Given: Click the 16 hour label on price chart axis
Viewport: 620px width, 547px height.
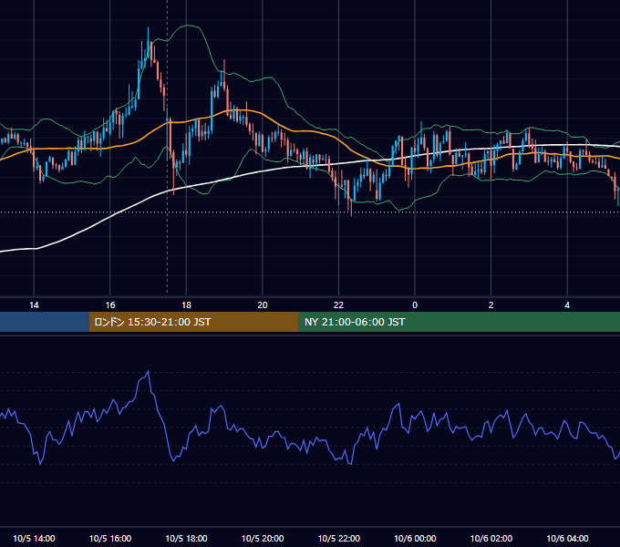Looking at the screenshot, I should pyautogui.click(x=110, y=305).
